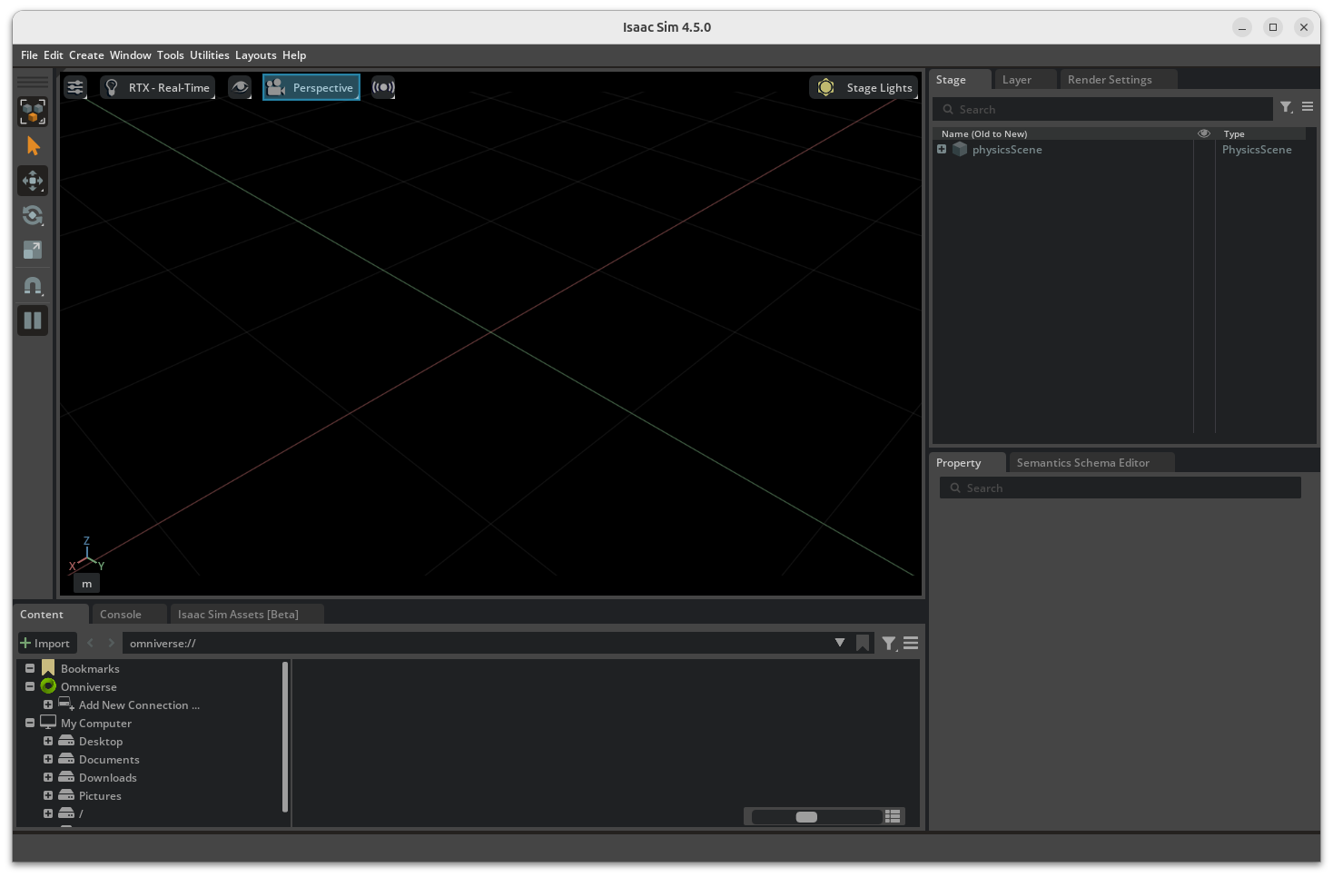Expand the physicsScene tree item
This screenshot has height=877, width=1333.
942,150
